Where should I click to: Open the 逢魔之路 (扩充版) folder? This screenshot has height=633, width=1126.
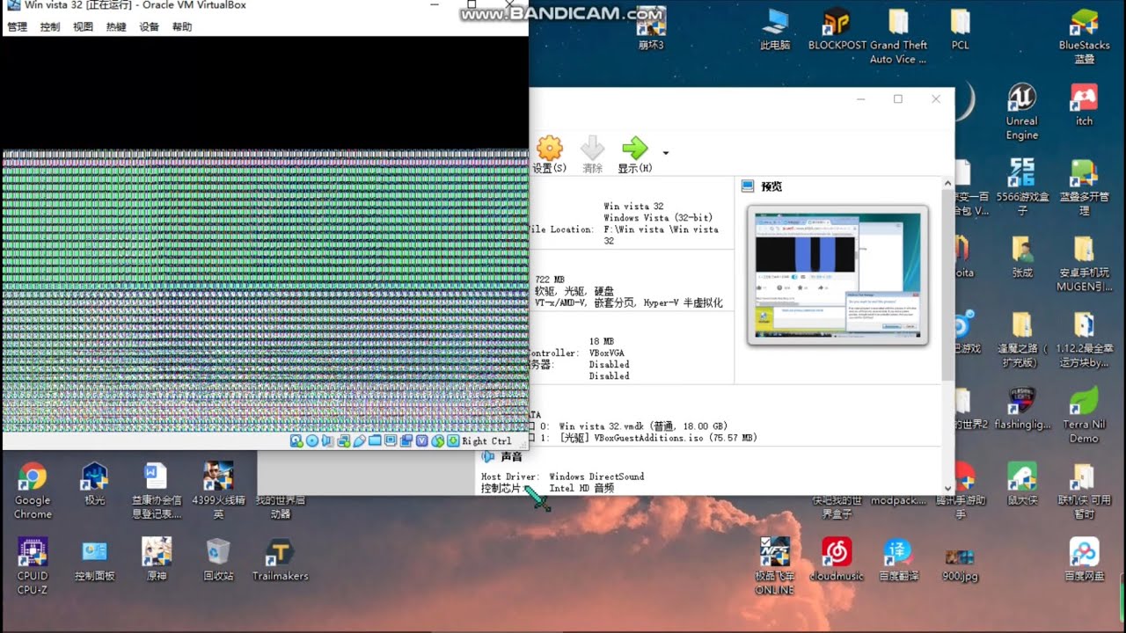(x=1021, y=339)
